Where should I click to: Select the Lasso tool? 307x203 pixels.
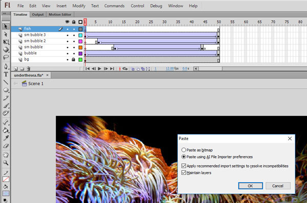[x=6, y=57]
